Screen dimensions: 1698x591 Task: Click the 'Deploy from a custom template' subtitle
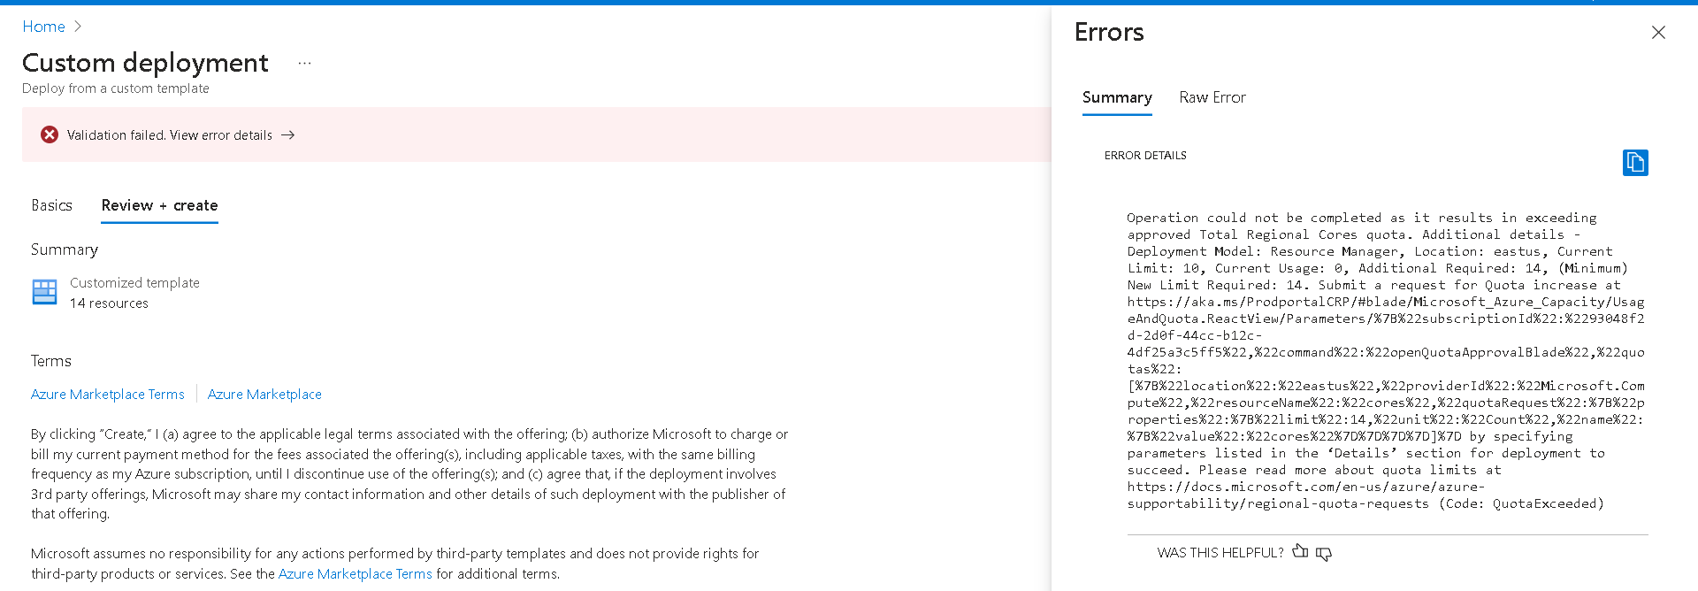[x=116, y=88]
